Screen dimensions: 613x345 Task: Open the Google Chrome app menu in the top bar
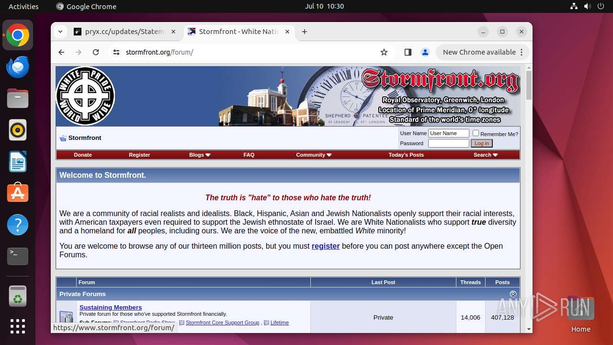click(86, 6)
